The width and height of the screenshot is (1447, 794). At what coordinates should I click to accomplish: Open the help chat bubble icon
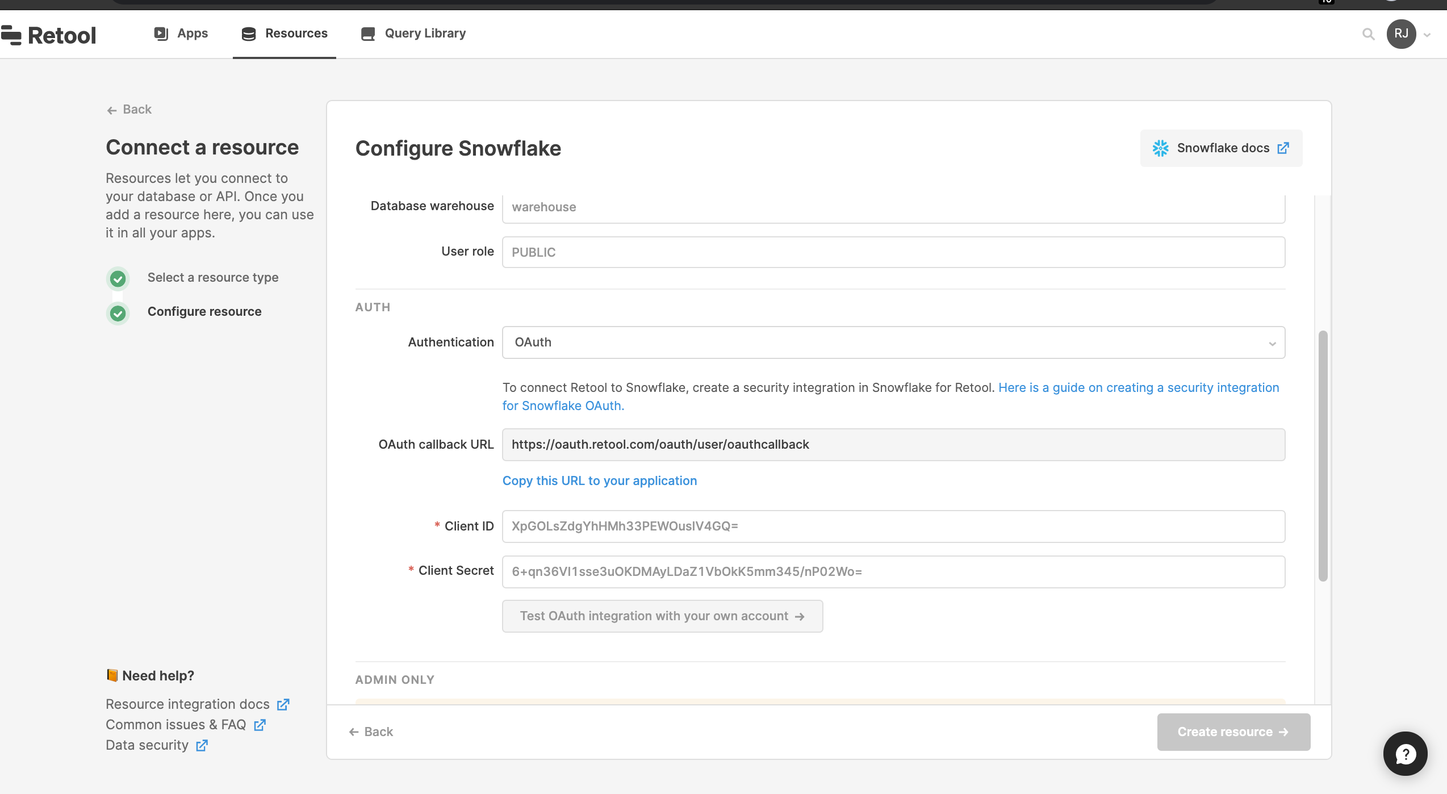(x=1405, y=754)
